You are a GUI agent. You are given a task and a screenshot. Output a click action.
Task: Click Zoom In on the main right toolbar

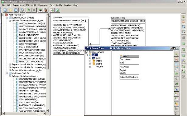pyautogui.click(x=184, y=17)
